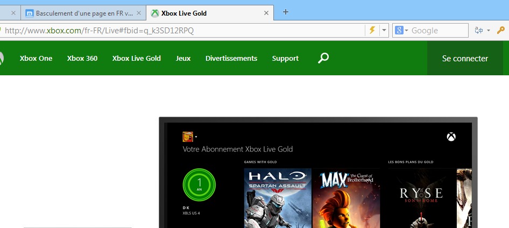Click the profile avatar on dashboard
Screen dimensions: 509x228
click(188, 137)
